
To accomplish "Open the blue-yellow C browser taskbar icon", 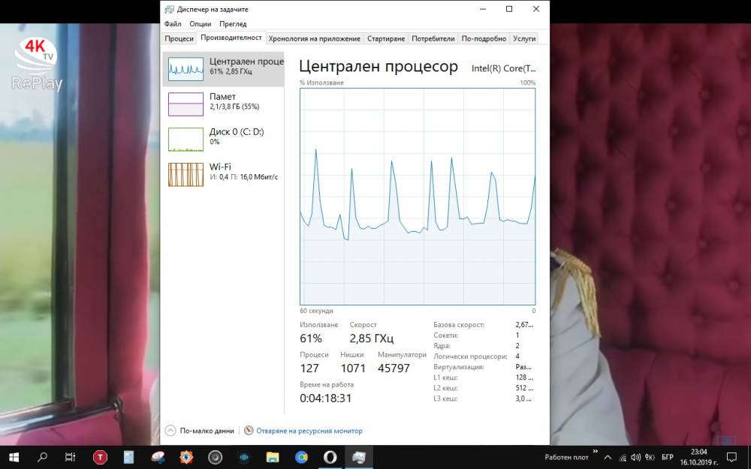I will tap(301, 458).
